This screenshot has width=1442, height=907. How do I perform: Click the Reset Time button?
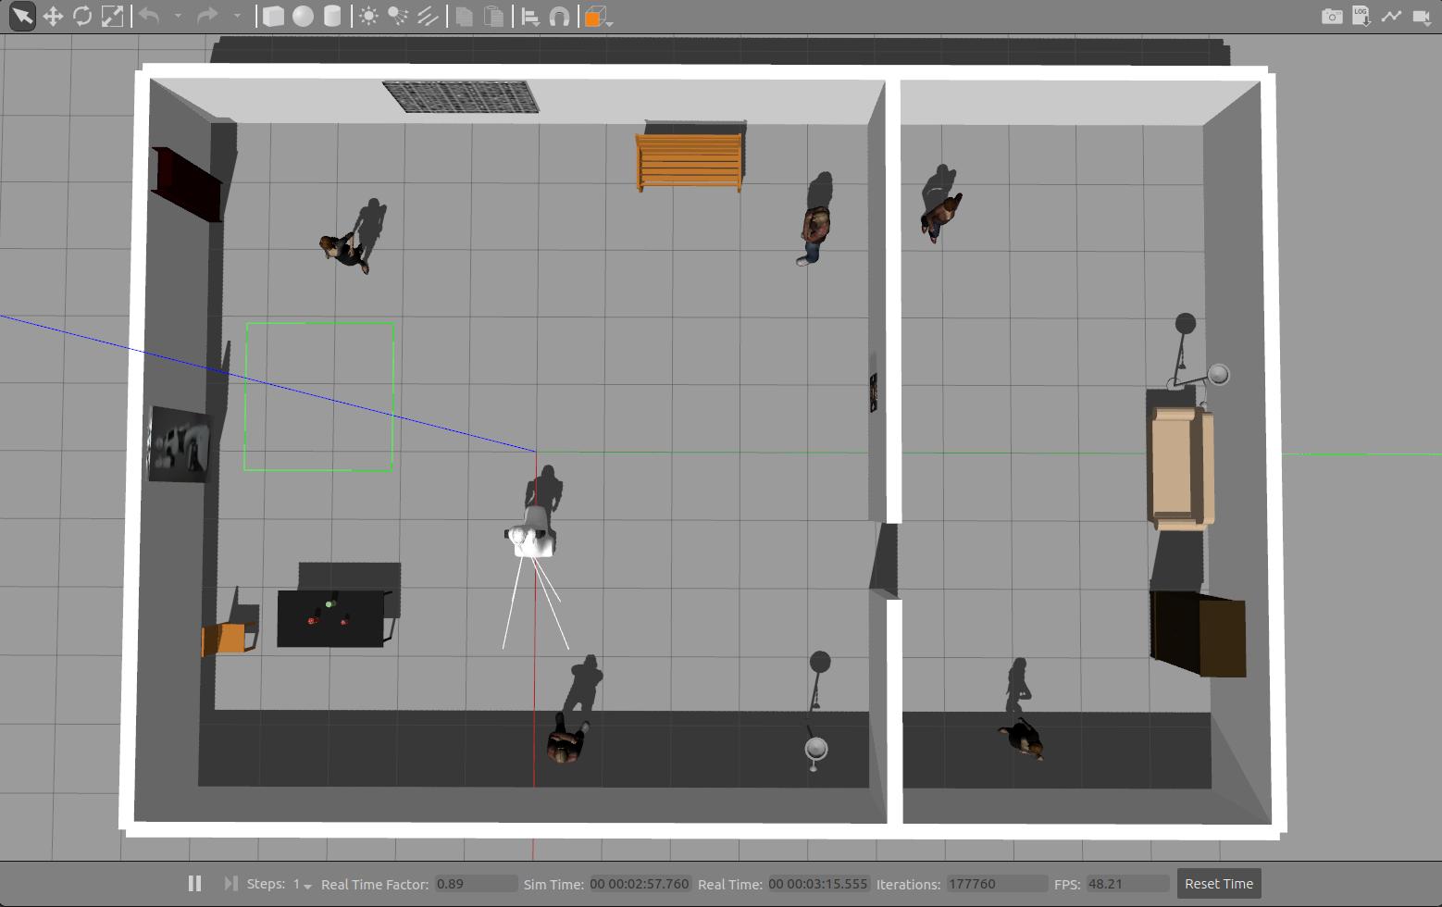[1218, 884]
